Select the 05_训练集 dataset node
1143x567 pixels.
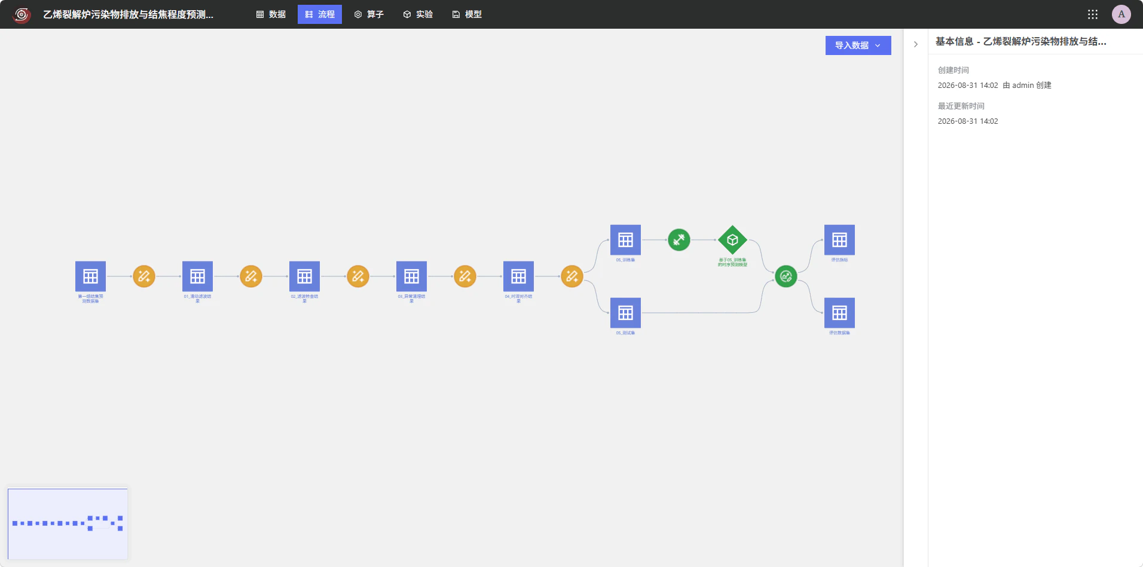click(625, 240)
